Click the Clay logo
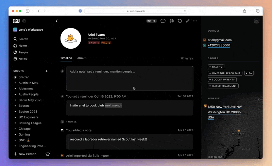Image resolution: width=272 pixels, height=166 pixels. [16, 21]
